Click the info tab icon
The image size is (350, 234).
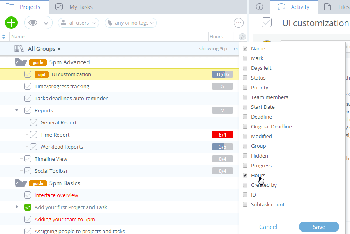(259, 7)
